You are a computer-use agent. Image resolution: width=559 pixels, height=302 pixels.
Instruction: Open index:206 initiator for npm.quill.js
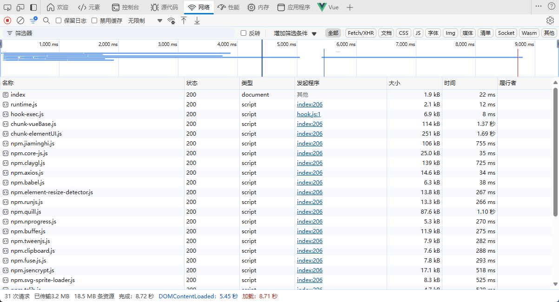(x=310, y=212)
